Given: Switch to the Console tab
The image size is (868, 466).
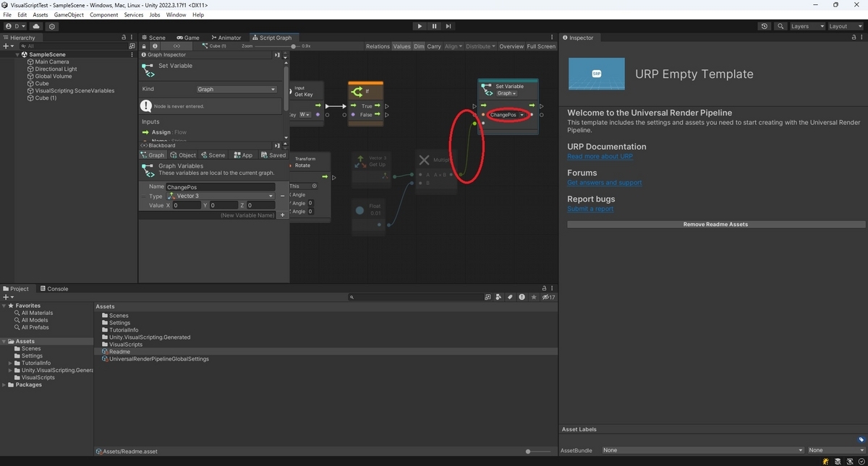Looking at the screenshot, I should [x=54, y=289].
